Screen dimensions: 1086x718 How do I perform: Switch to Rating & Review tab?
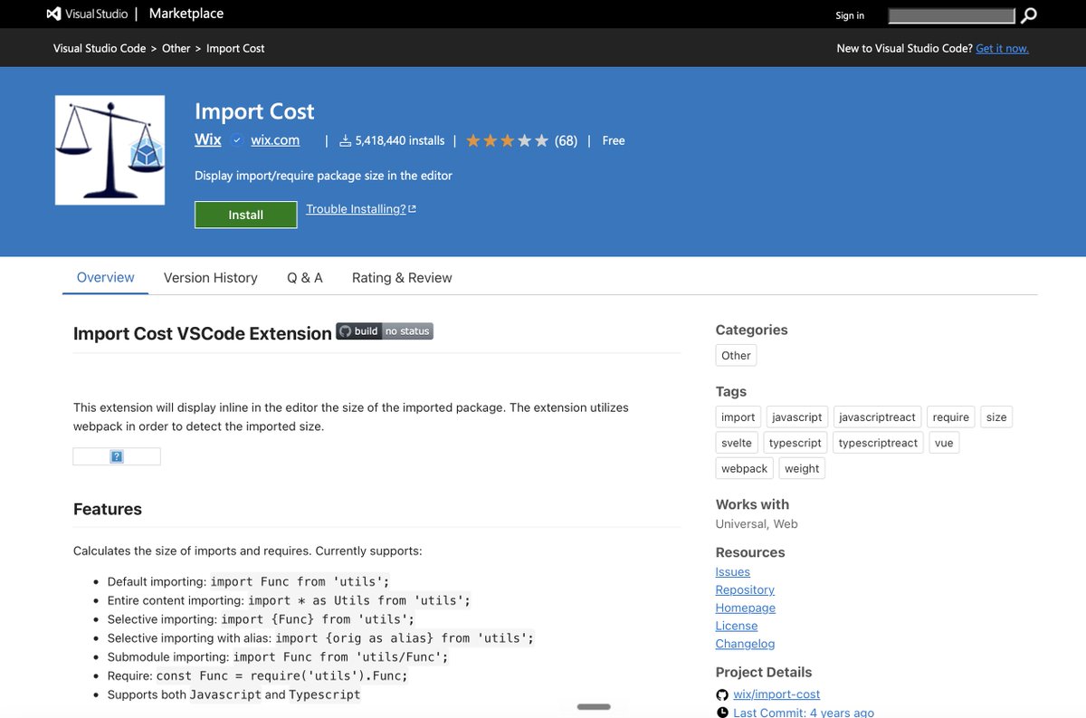click(x=402, y=278)
